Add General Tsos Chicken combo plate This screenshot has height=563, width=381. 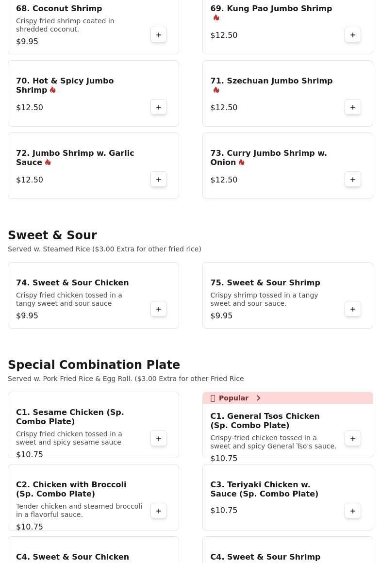(x=353, y=439)
